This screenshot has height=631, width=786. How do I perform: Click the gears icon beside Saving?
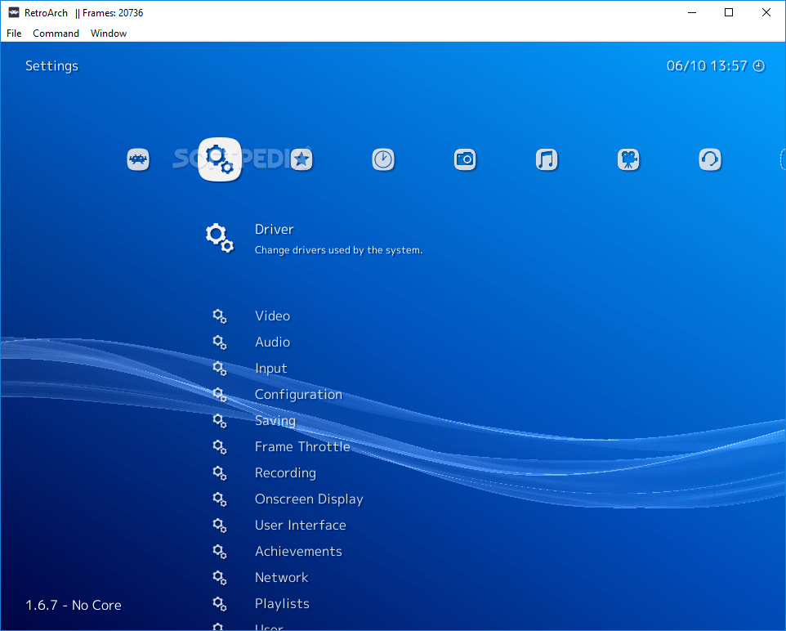click(220, 420)
